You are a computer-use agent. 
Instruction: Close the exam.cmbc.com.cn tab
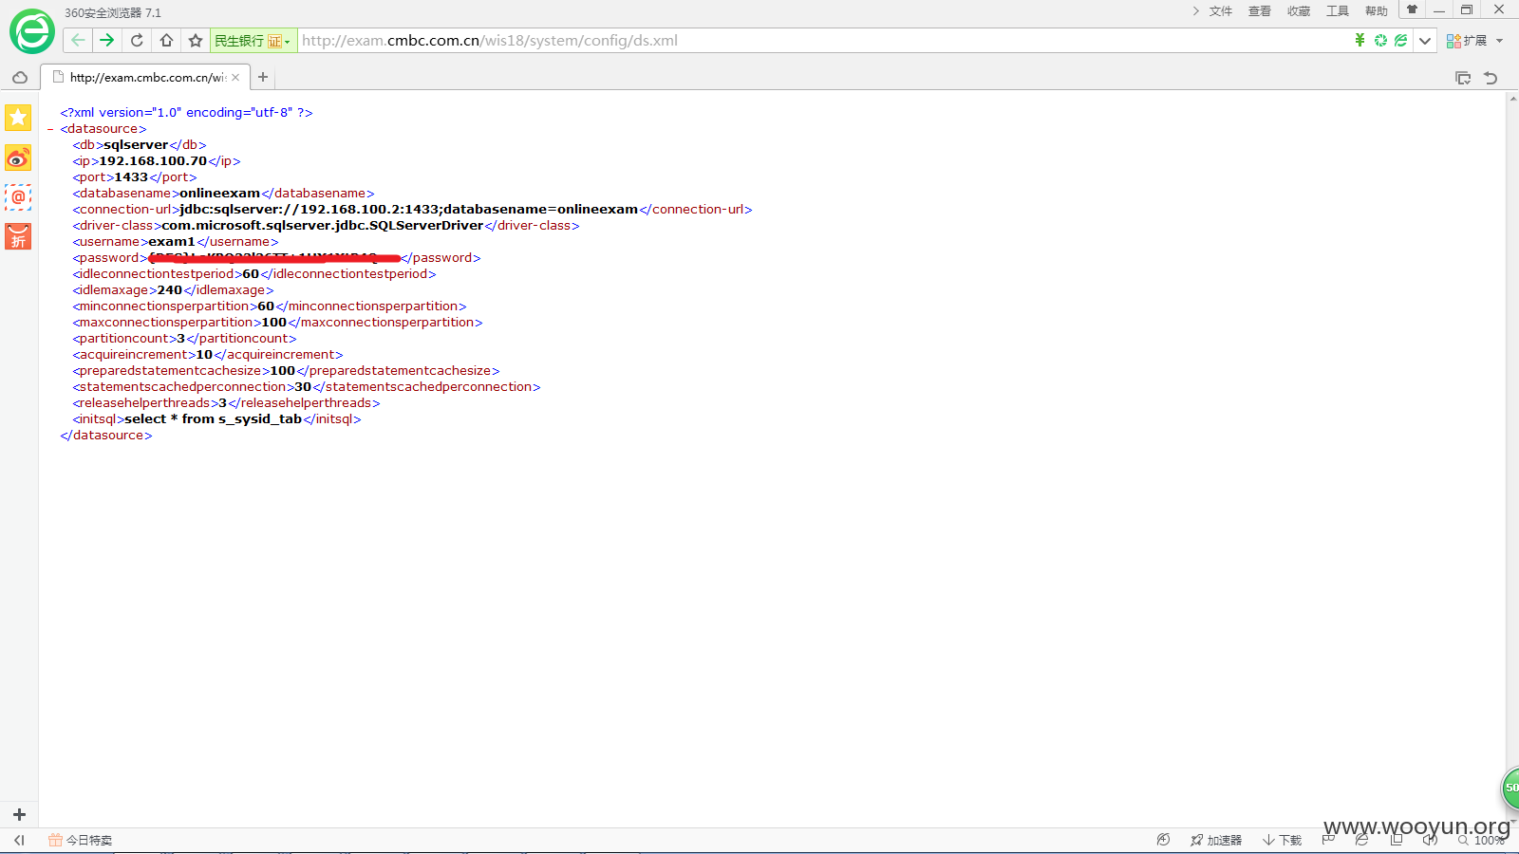coord(235,78)
